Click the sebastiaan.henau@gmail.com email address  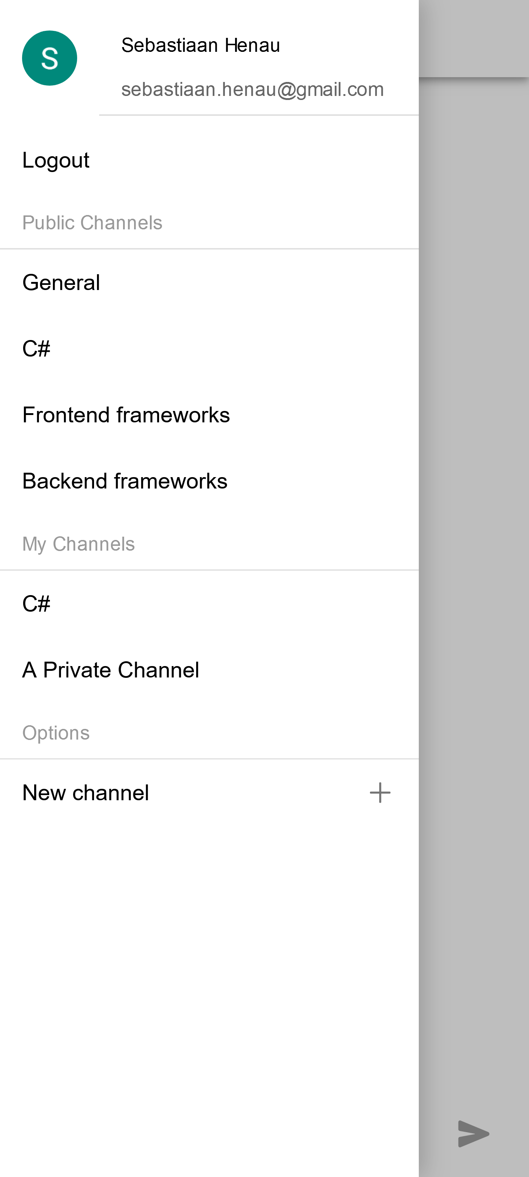pyautogui.click(x=252, y=90)
